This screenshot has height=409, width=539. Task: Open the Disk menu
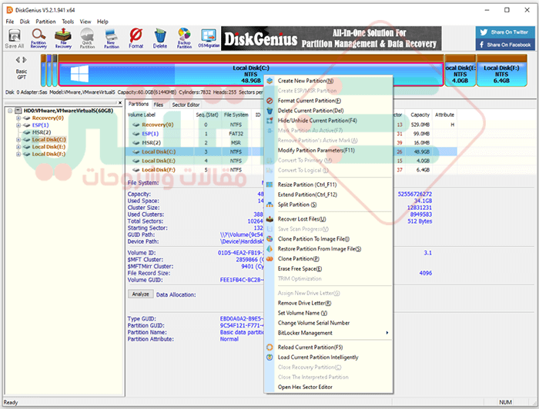pos(25,22)
